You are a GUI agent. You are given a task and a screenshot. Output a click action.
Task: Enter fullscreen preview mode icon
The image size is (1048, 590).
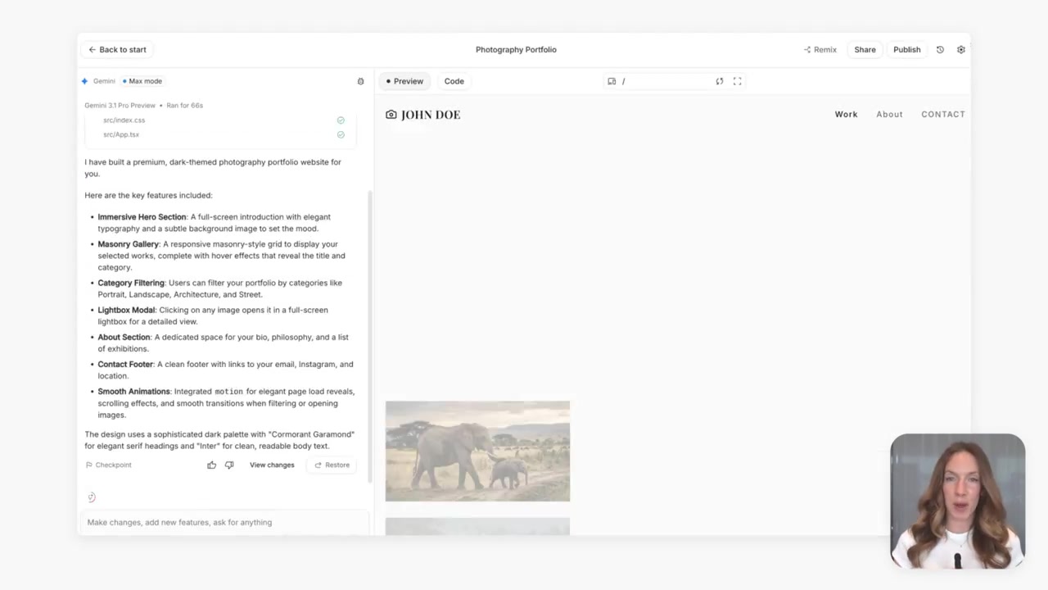738,81
